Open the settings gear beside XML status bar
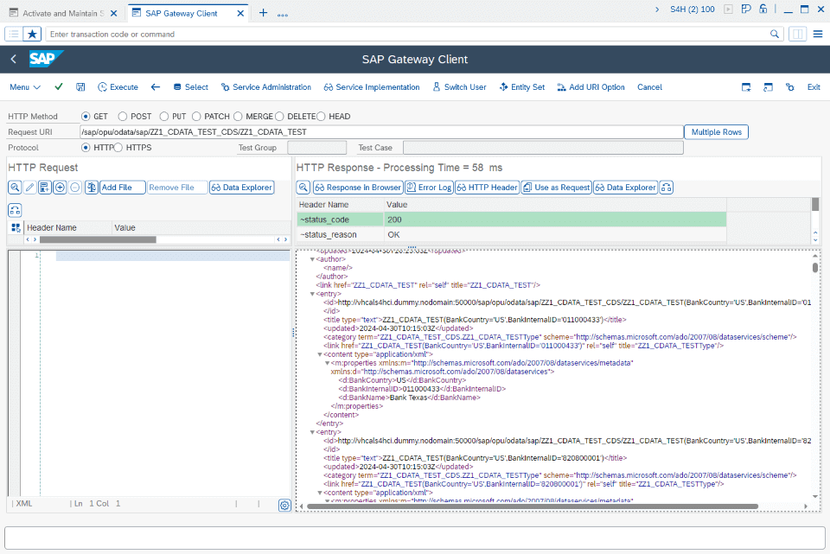The image size is (830, 554). pos(284,505)
